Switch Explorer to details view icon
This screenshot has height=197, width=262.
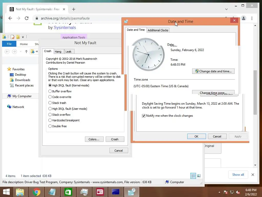point(193,176)
